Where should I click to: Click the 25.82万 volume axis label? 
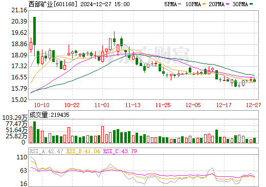point(16,136)
